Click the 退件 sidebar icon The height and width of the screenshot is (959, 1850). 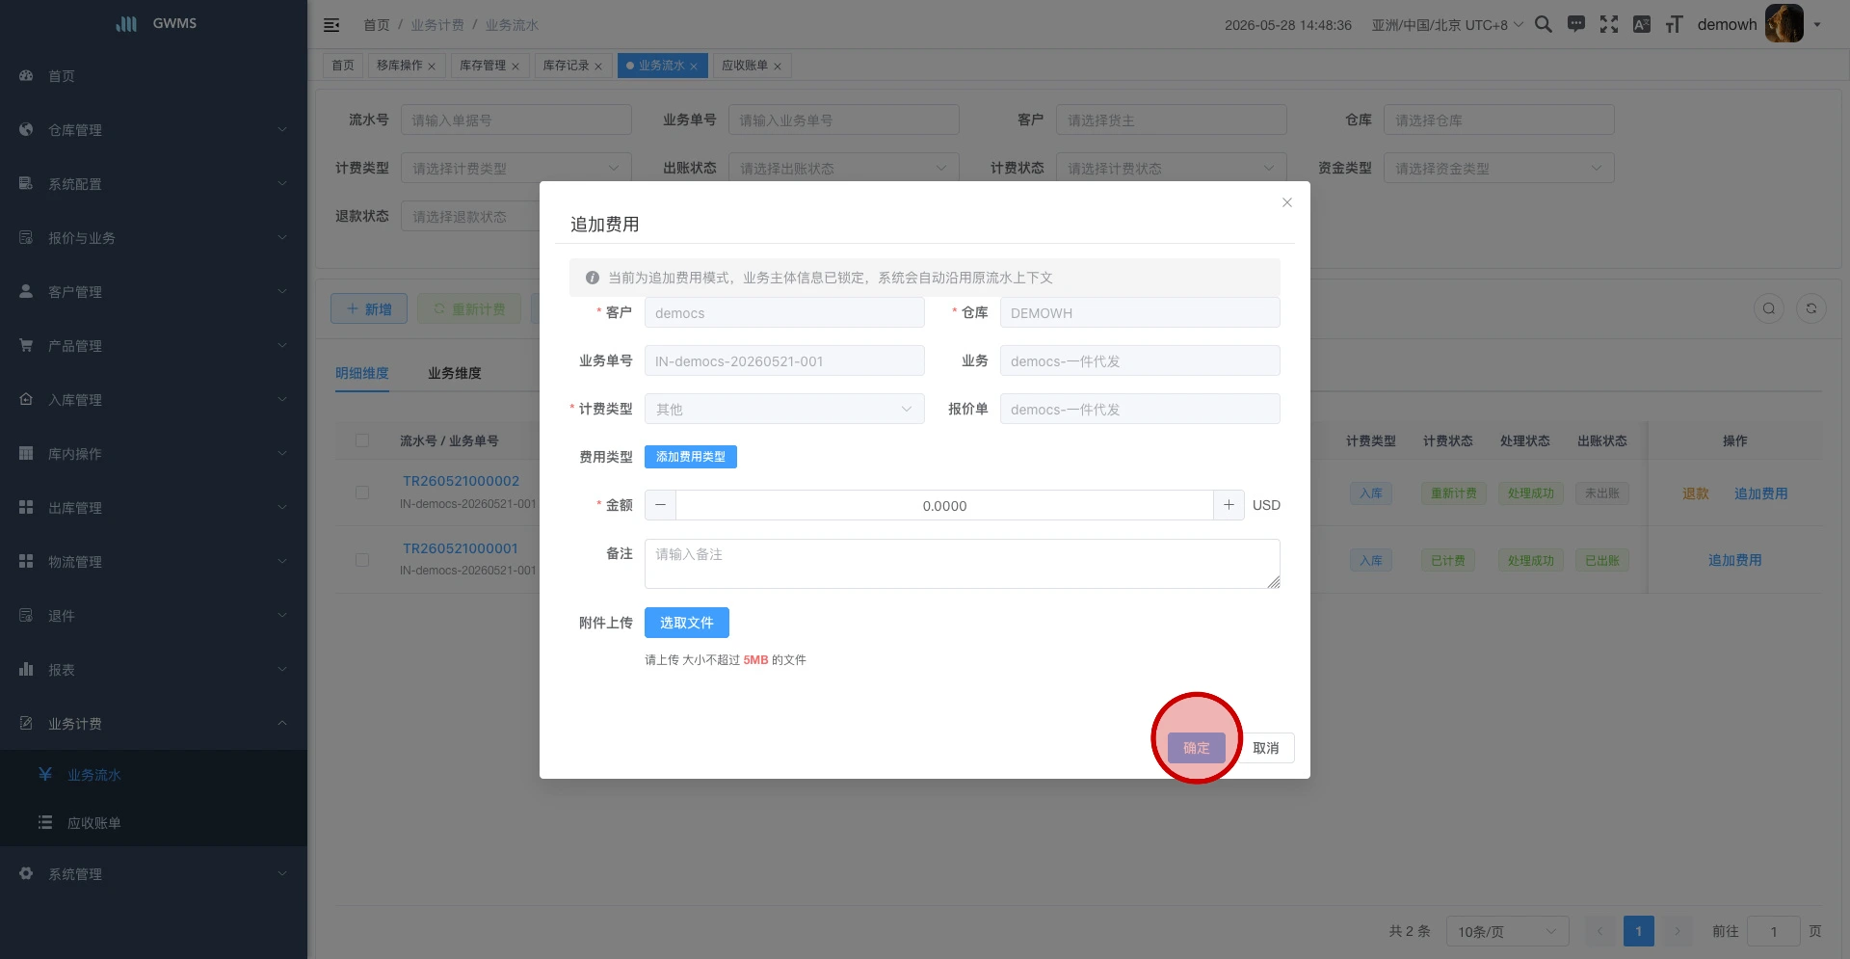26,615
